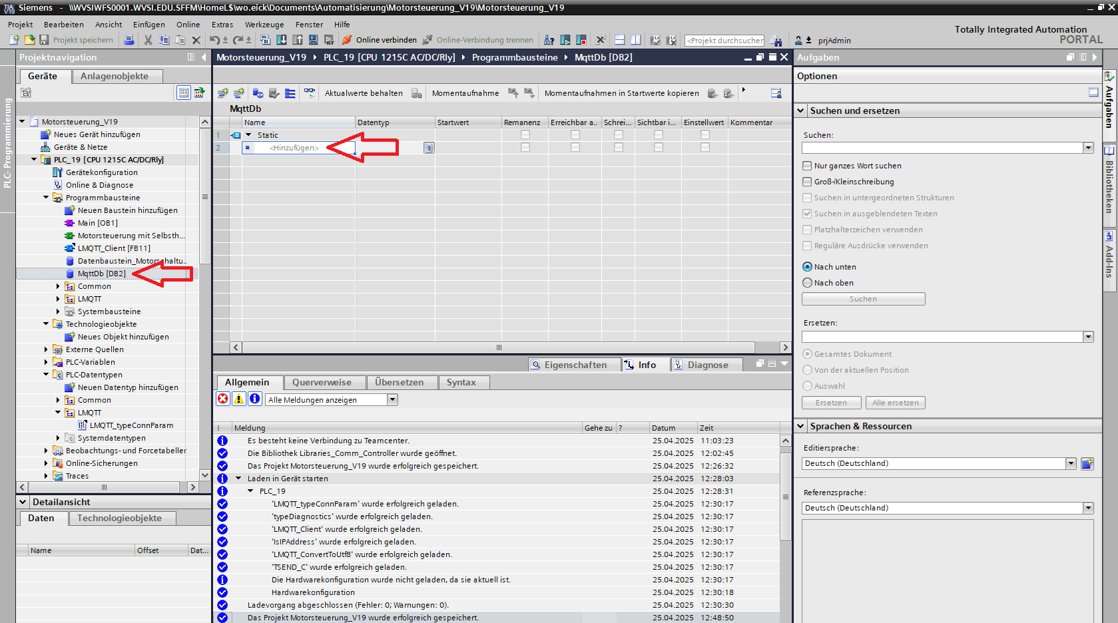Click the expand all rows icon in MqttDb toolbar

pos(290,93)
